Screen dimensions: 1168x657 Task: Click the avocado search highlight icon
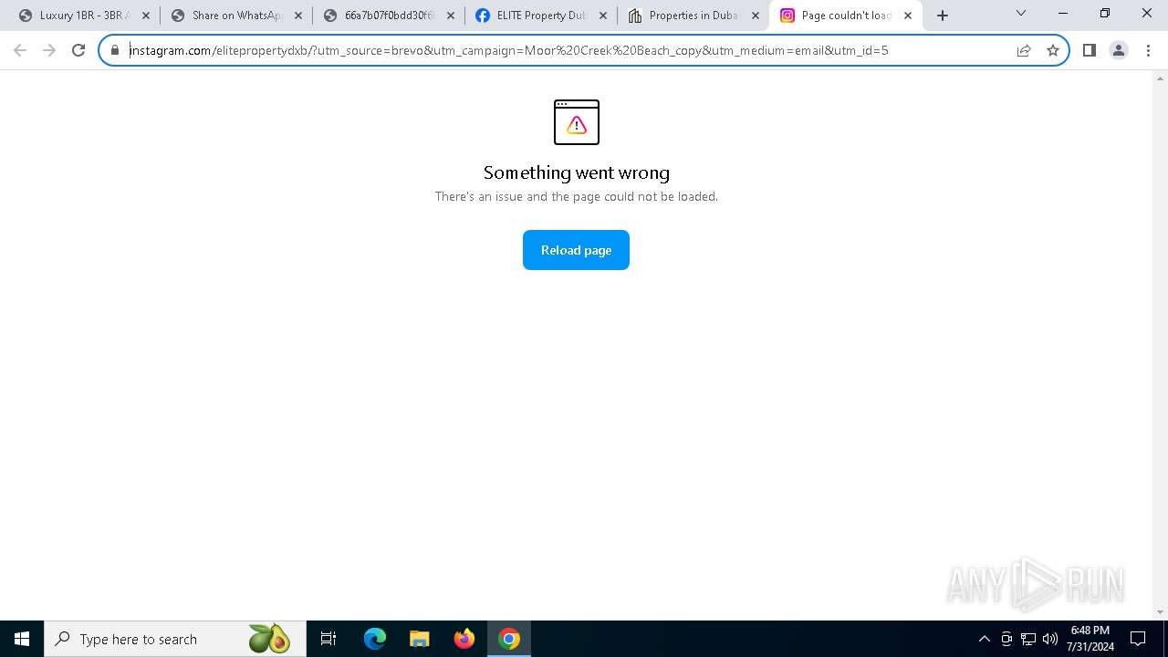click(x=269, y=639)
